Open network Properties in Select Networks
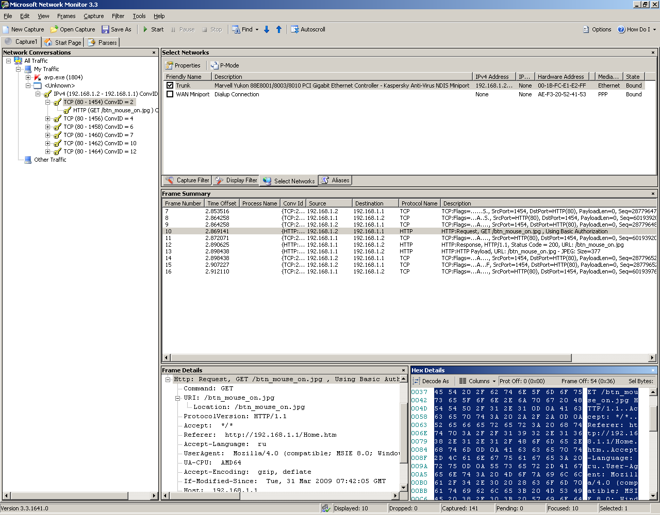The image size is (660, 515). (183, 65)
